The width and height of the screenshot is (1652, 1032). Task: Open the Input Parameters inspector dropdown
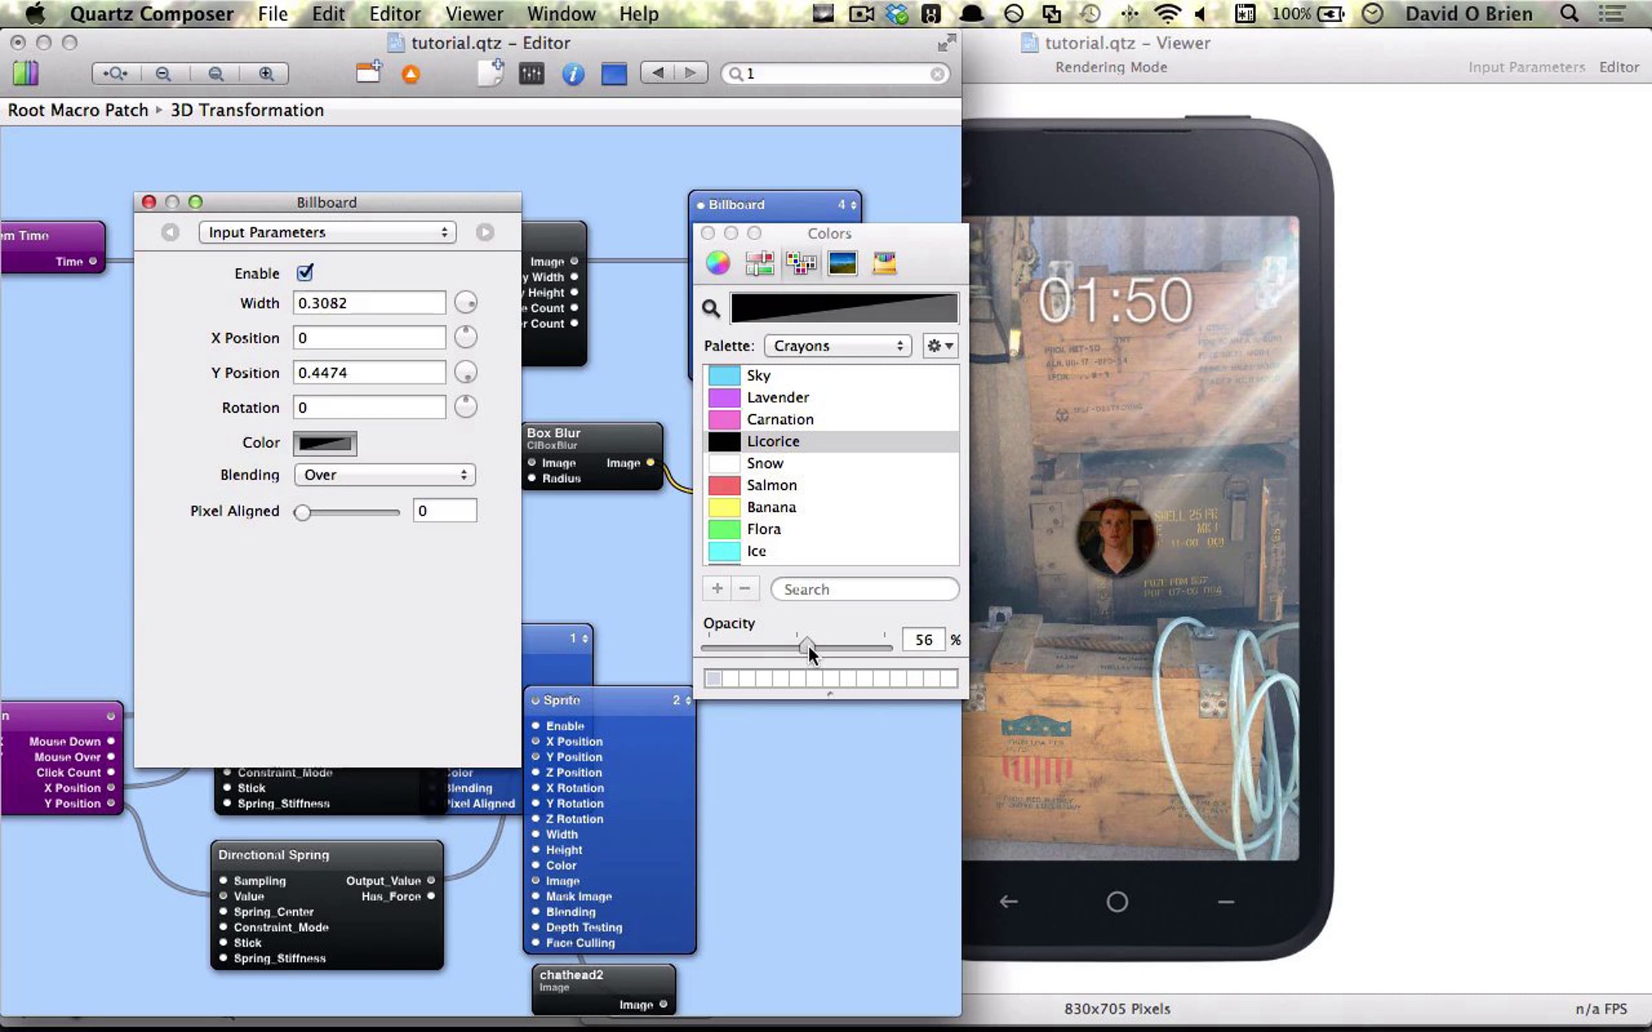click(327, 233)
